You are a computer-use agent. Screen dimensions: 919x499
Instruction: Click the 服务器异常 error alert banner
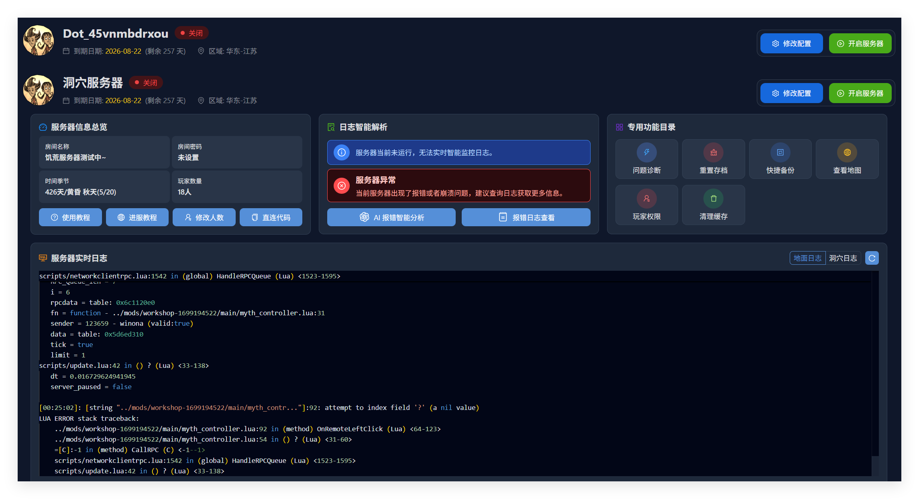(458, 186)
